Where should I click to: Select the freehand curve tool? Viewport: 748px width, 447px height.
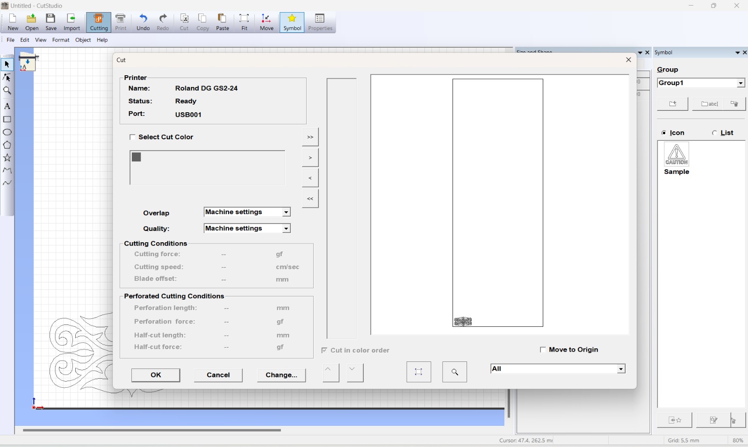7,183
